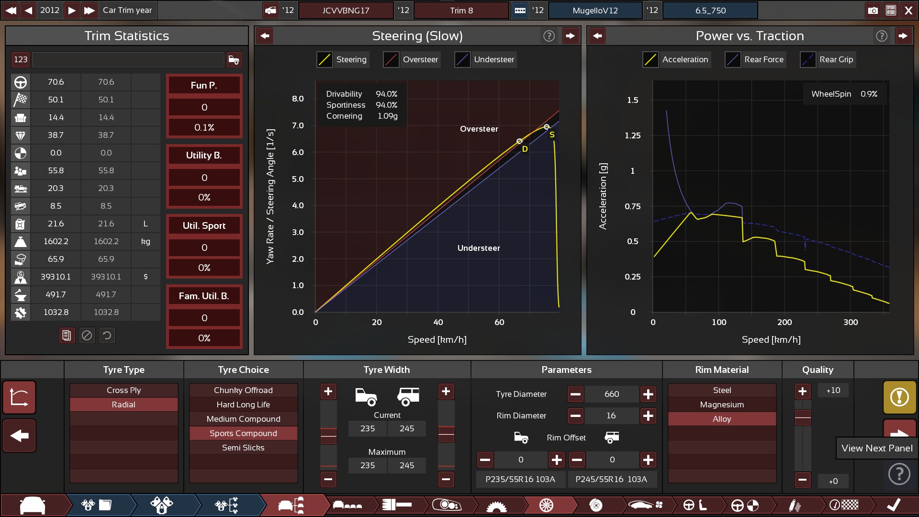Go to next graph from Steering panel
Screen dimensions: 919x517
click(x=570, y=36)
